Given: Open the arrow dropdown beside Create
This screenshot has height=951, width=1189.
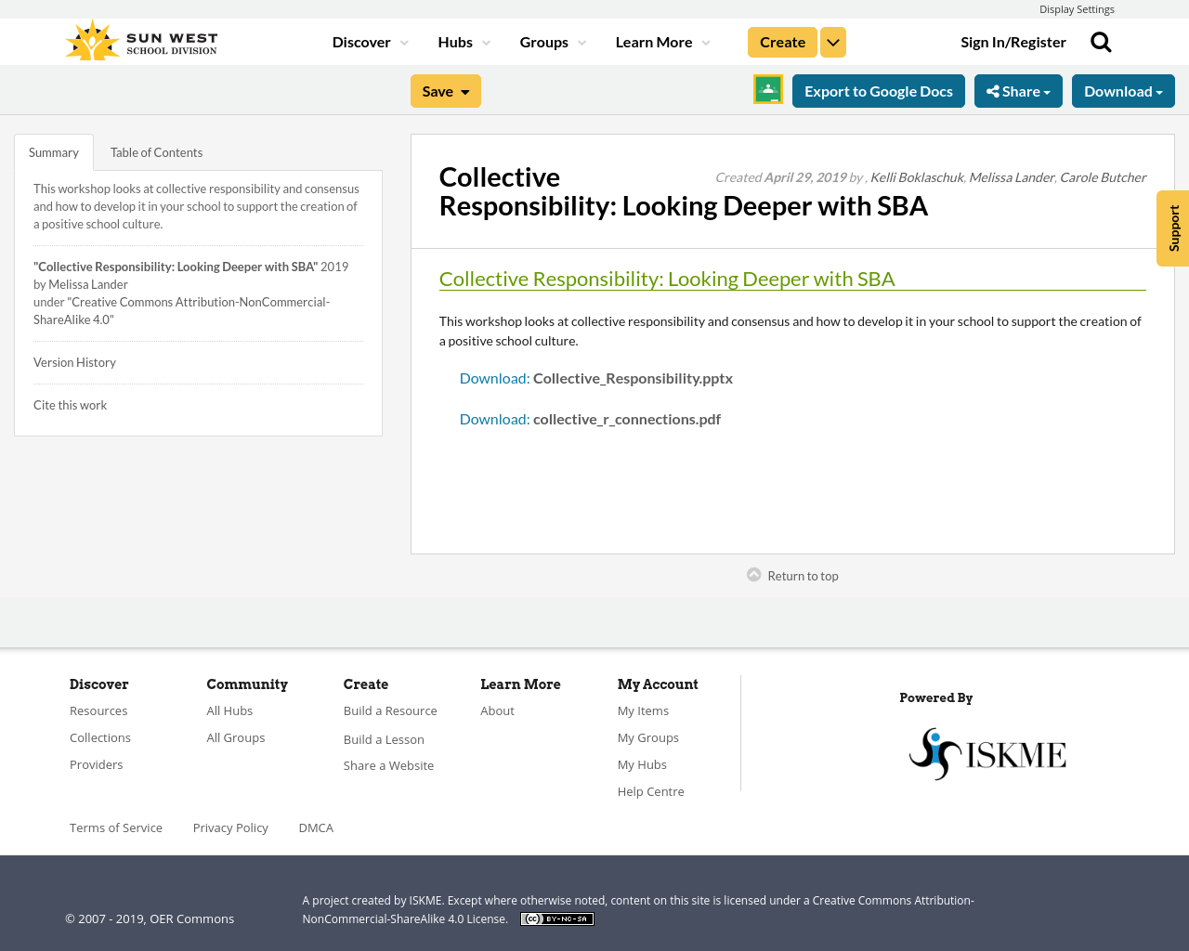Looking at the screenshot, I should [833, 43].
